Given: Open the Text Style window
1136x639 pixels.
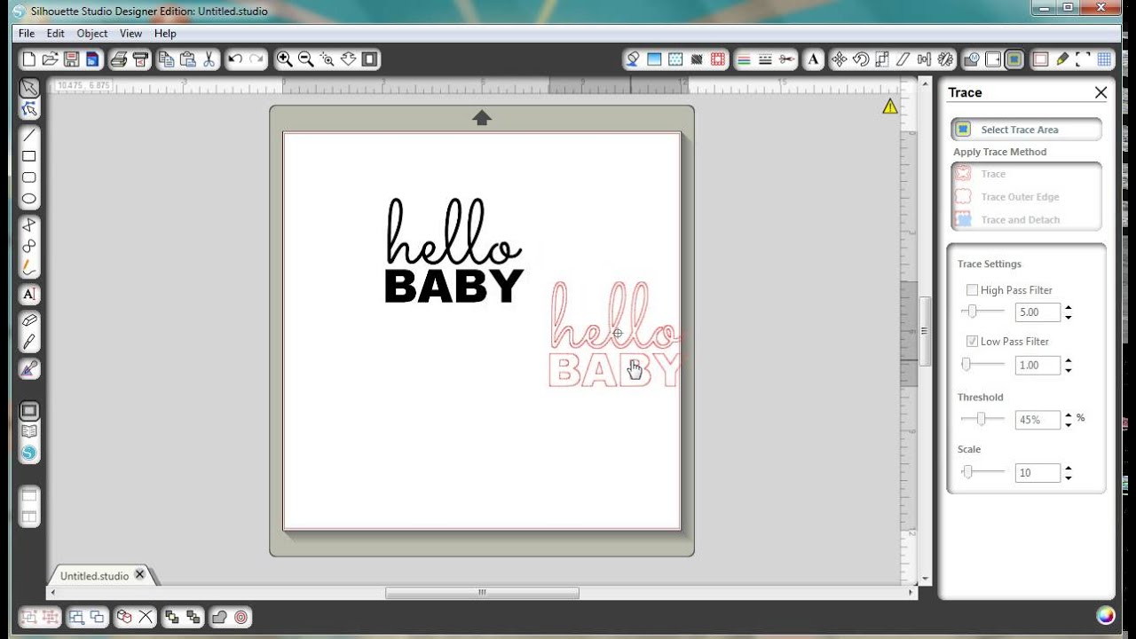Looking at the screenshot, I should coord(813,59).
